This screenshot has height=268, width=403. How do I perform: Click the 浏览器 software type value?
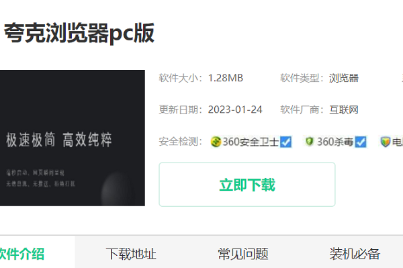tap(344, 78)
